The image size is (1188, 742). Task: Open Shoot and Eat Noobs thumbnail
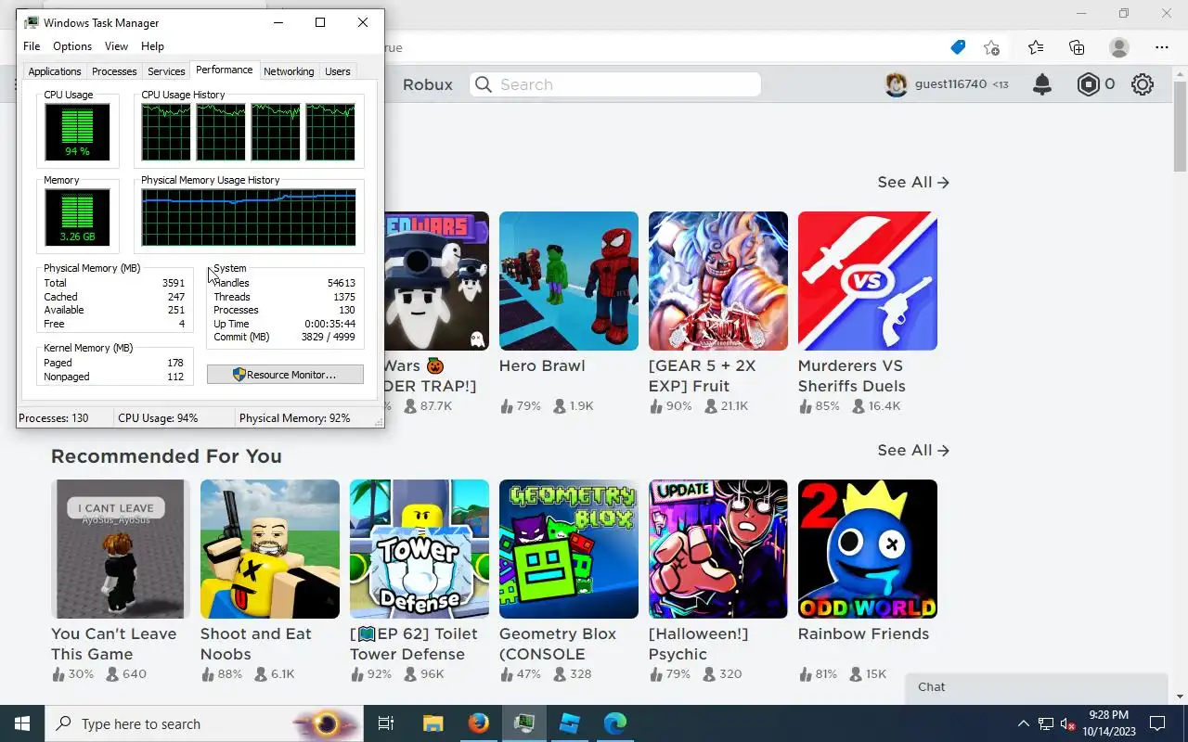270,549
